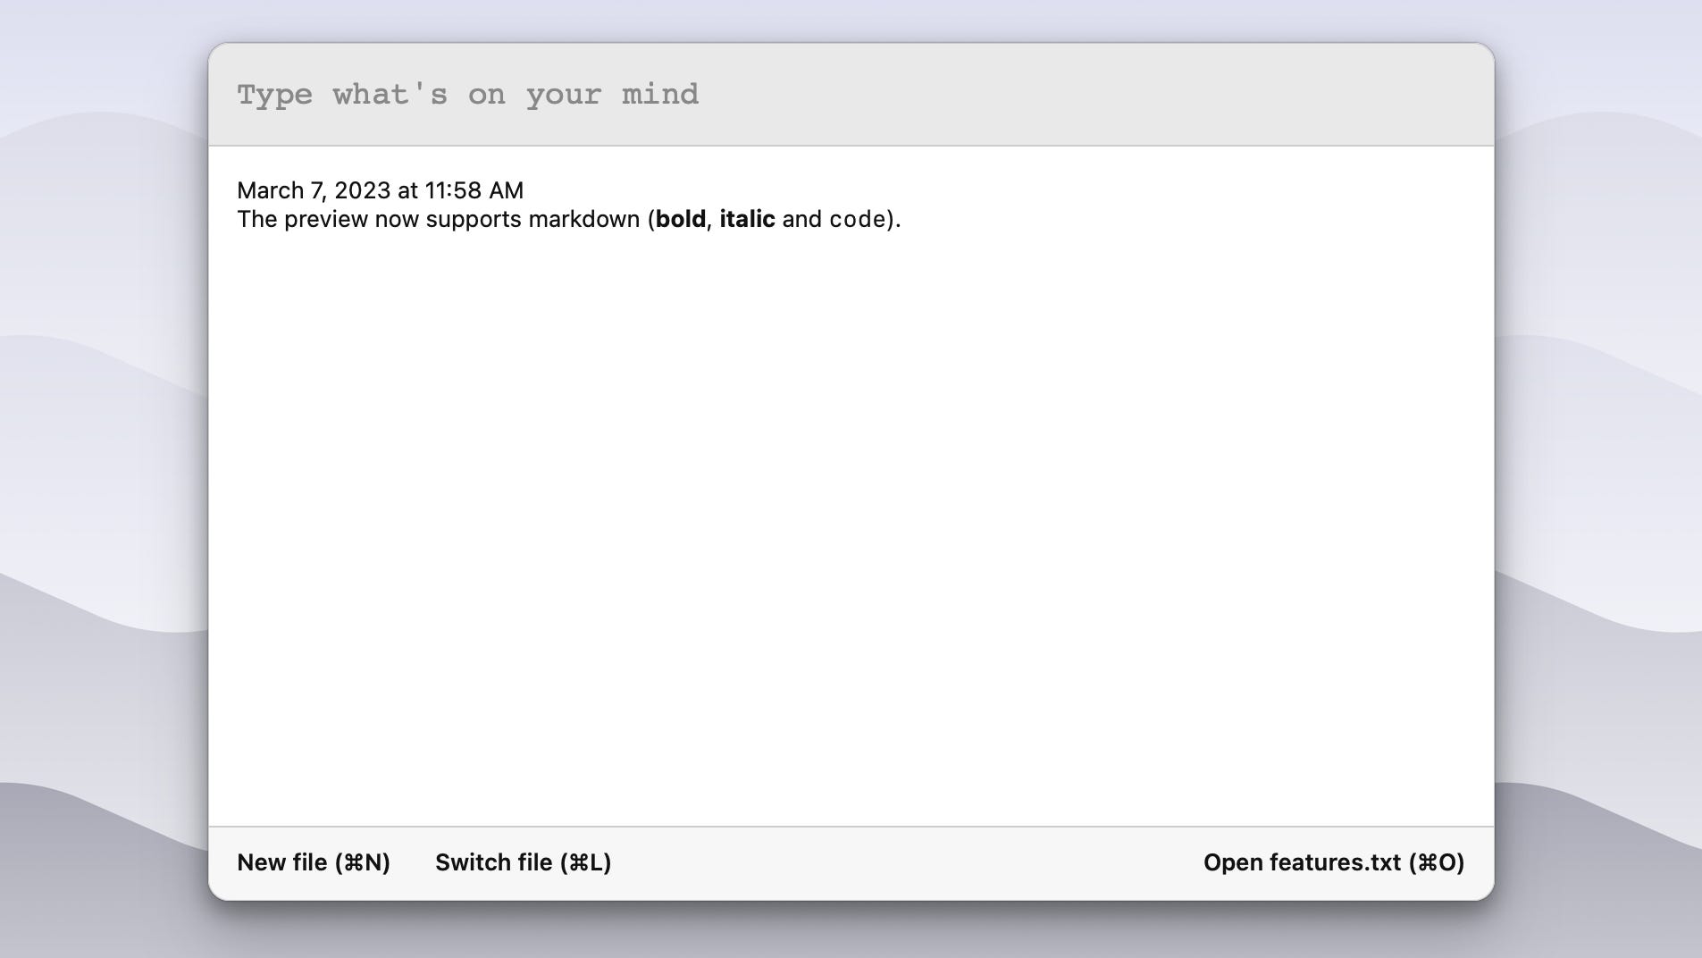Click the New file (⌘N) button

[314, 862]
